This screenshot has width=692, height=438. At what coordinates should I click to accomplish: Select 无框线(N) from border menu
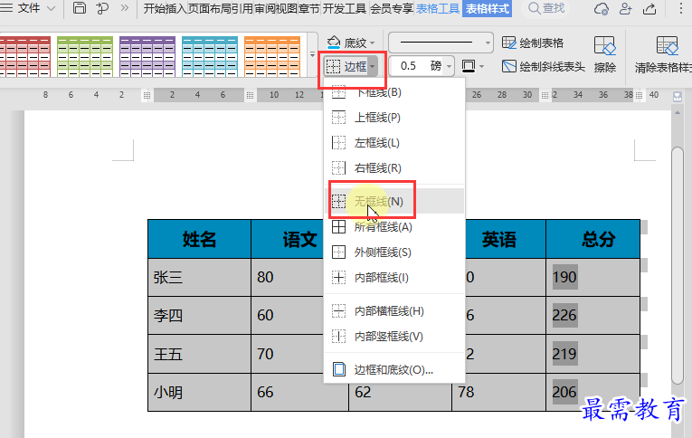pyautogui.click(x=394, y=201)
